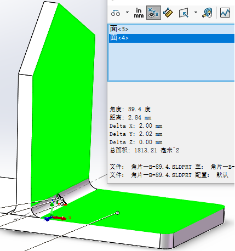
Task: Click the green Y axis arrow of the triad
Action: [x=52, y=208]
